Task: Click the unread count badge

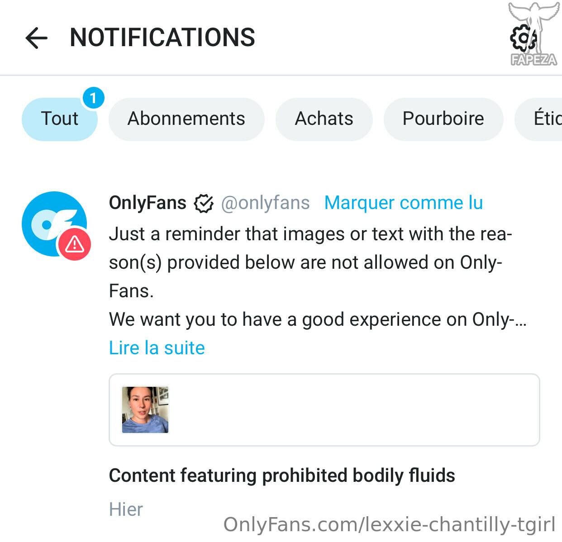Action: pos(93,98)
